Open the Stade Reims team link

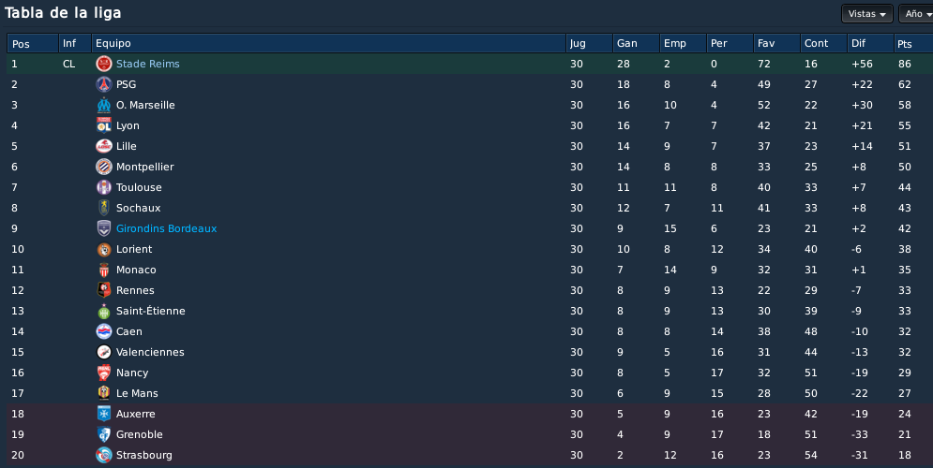pyautogui.click(x=147, y=64)
